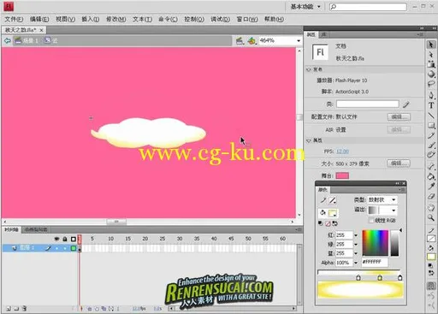Image resolution: width=438 pixels, height=314 pixels.
Task: Open workspace switcher dropdown at top
Action: coord(305,7)
